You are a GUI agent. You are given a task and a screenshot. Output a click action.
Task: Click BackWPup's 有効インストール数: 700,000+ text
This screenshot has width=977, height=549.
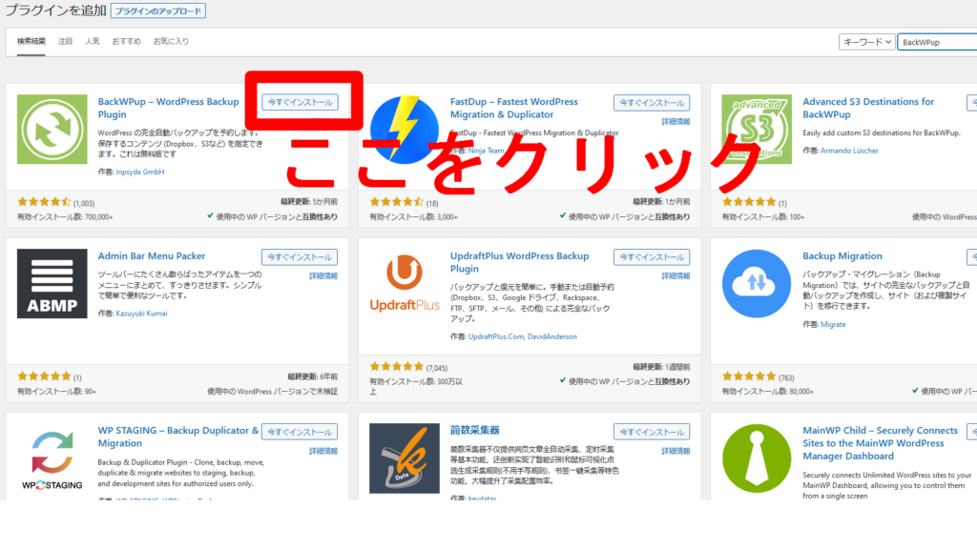[x=65, y=217]
